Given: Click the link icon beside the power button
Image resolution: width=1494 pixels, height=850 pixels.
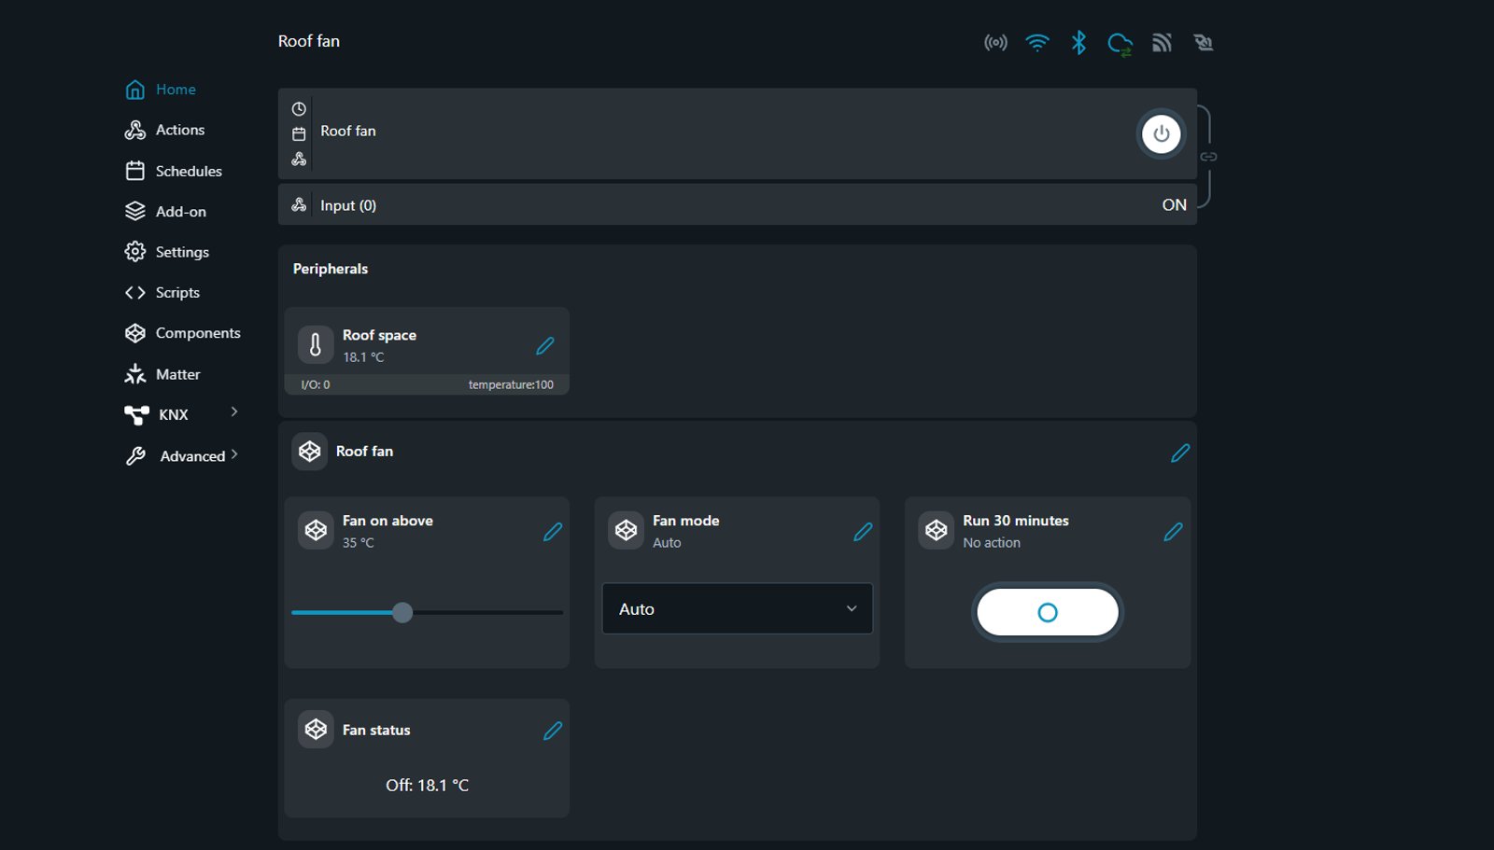Looking at the screenshot, I should [x=1208, y=157].
